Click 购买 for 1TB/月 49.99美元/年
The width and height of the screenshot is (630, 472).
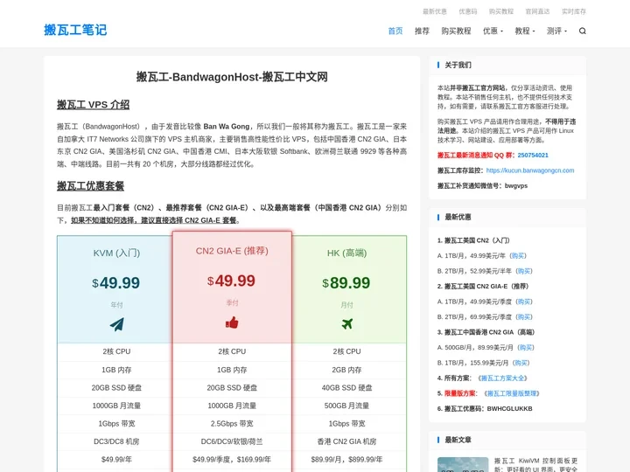pyautogui.click(x=518, y=255)
